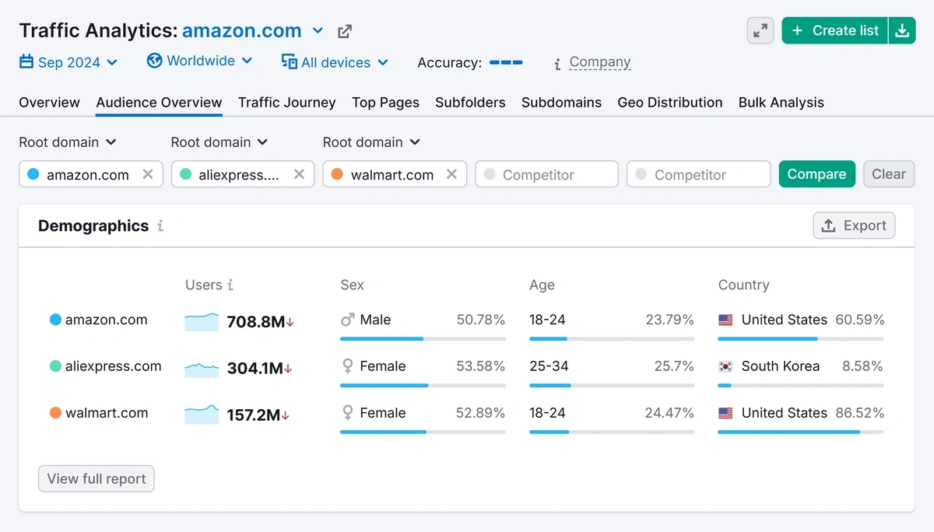
Task: Click View full report button
Action: [97, 479]
